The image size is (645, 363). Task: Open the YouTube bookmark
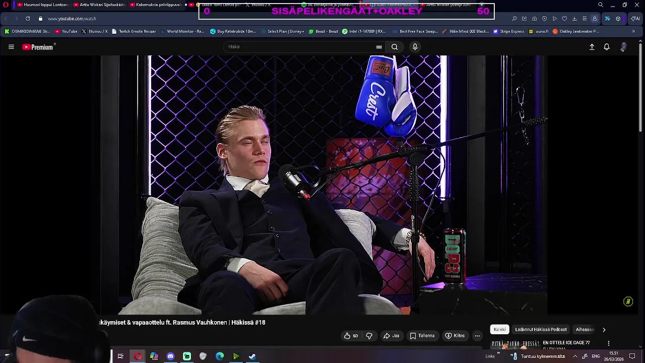point(66,31)
